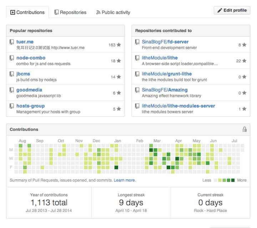Open the SinaBlogFE/Amazing repository
The image size is (257, 228).
click(165, 90)
